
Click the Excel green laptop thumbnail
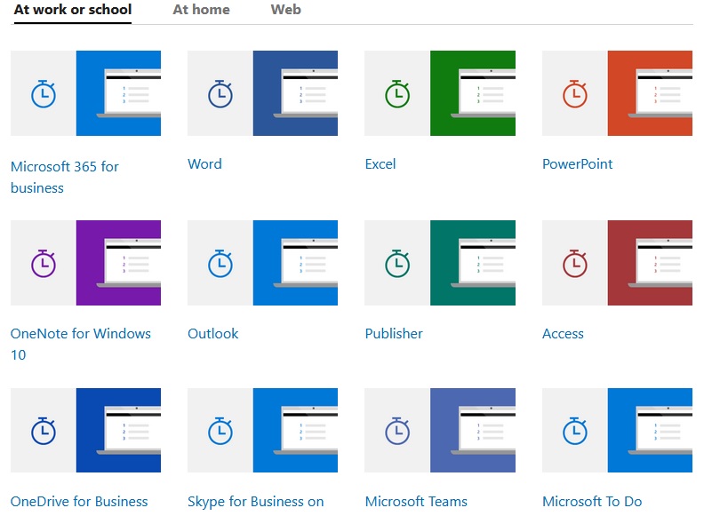coord(473,93)
